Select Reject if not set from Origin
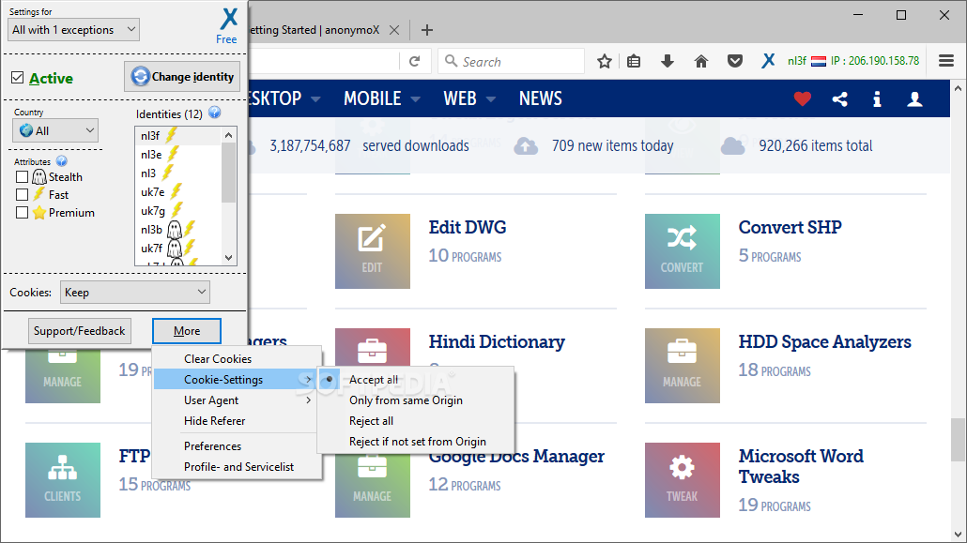Screen dimensions: 967x543 (415, 442)
